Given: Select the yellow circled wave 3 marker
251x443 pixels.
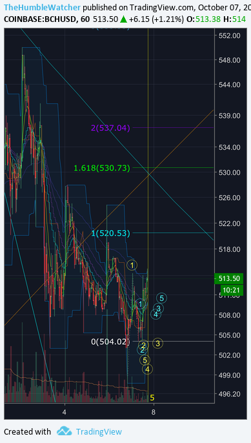Looking at the screenshot, I should (157, 344).
